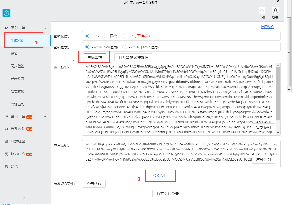Open the 格式转换 sidebar item
293x205 pixels.
pos(18,91)
